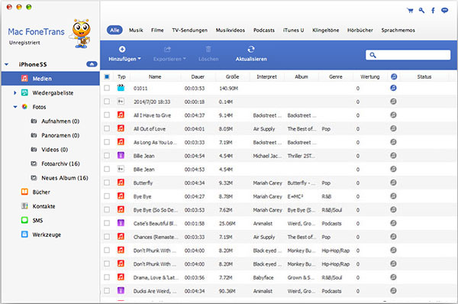Open the feedback chat bubble icon
Viewport: 458px width, 304px height.
(444, 11)
